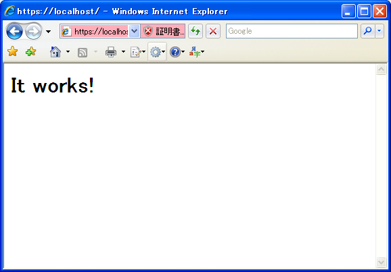Image resolution: width=391 pixels, height=272 pixels.
Task: Print the page with printer icon
Action: [111, 52]
